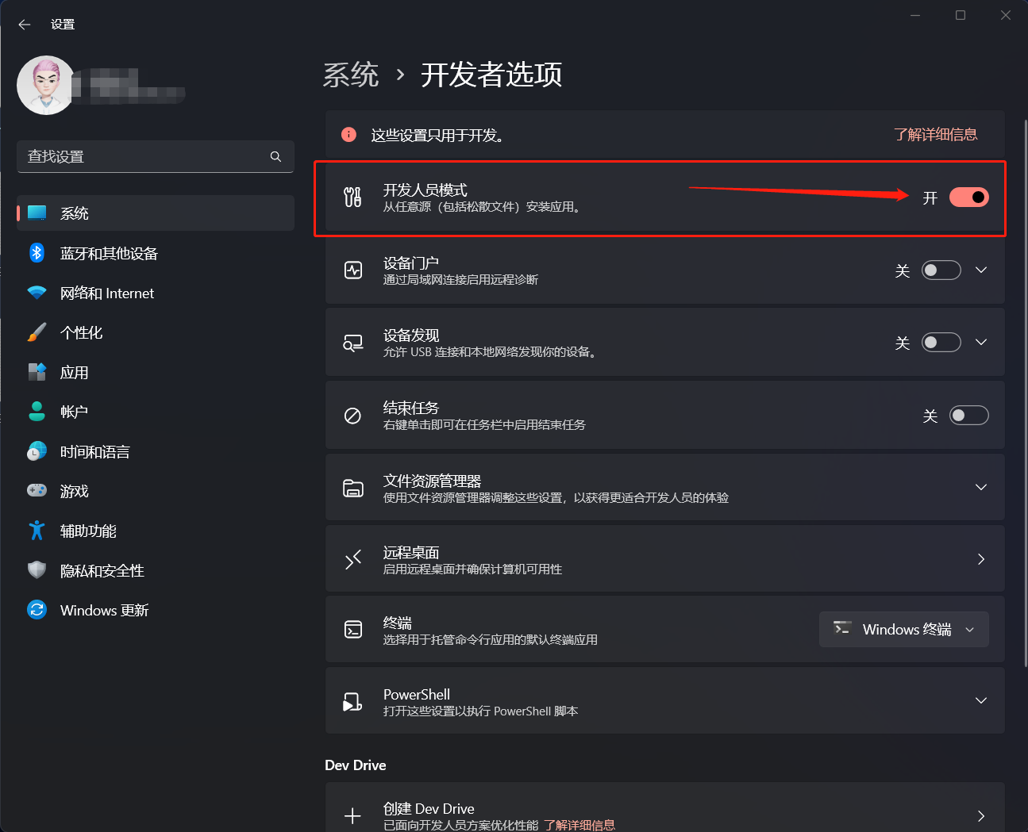
Task: Select the developer mode wrench icon
Action: pyautogui.click(x=352, y=197)
